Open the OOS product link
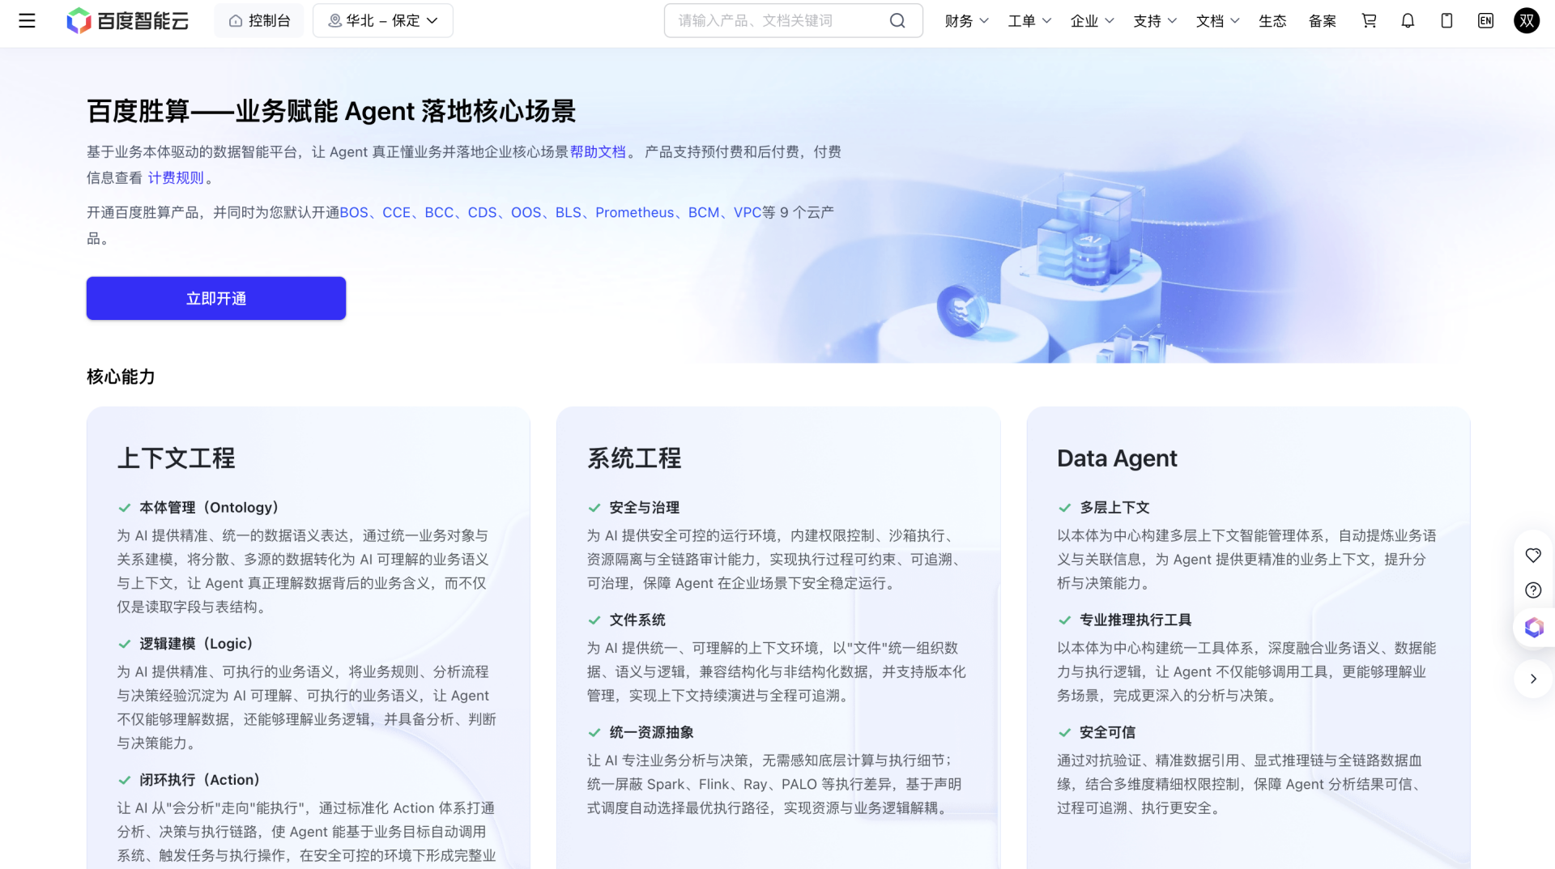This screenshot has height=869, width=1555. tap(526, 212)
